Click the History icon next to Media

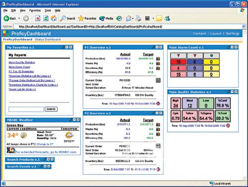point(119,18)
